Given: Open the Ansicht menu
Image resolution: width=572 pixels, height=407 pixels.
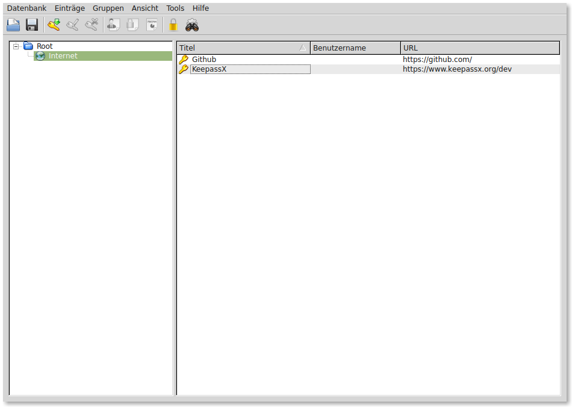Looking at the screenshot, I should 145,8.
